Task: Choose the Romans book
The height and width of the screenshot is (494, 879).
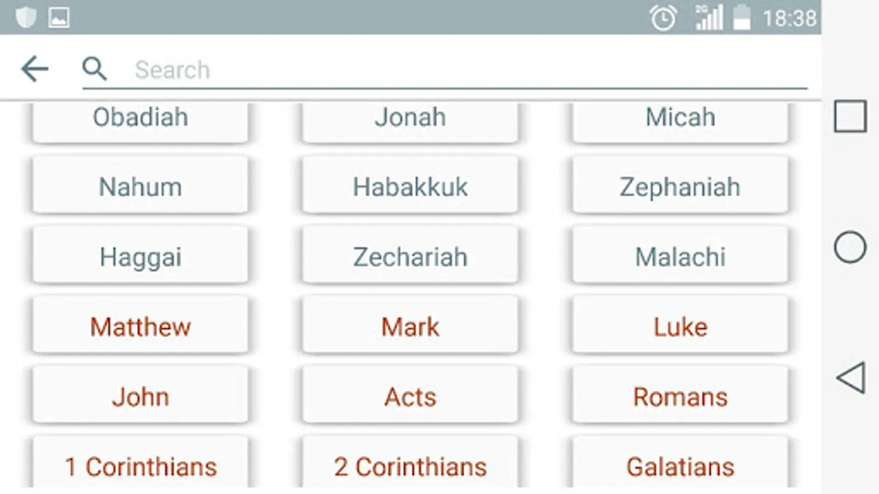Action: click(680, 396)
